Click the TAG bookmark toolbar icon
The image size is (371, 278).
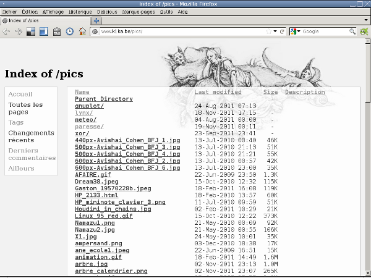[x=57, y=32]
